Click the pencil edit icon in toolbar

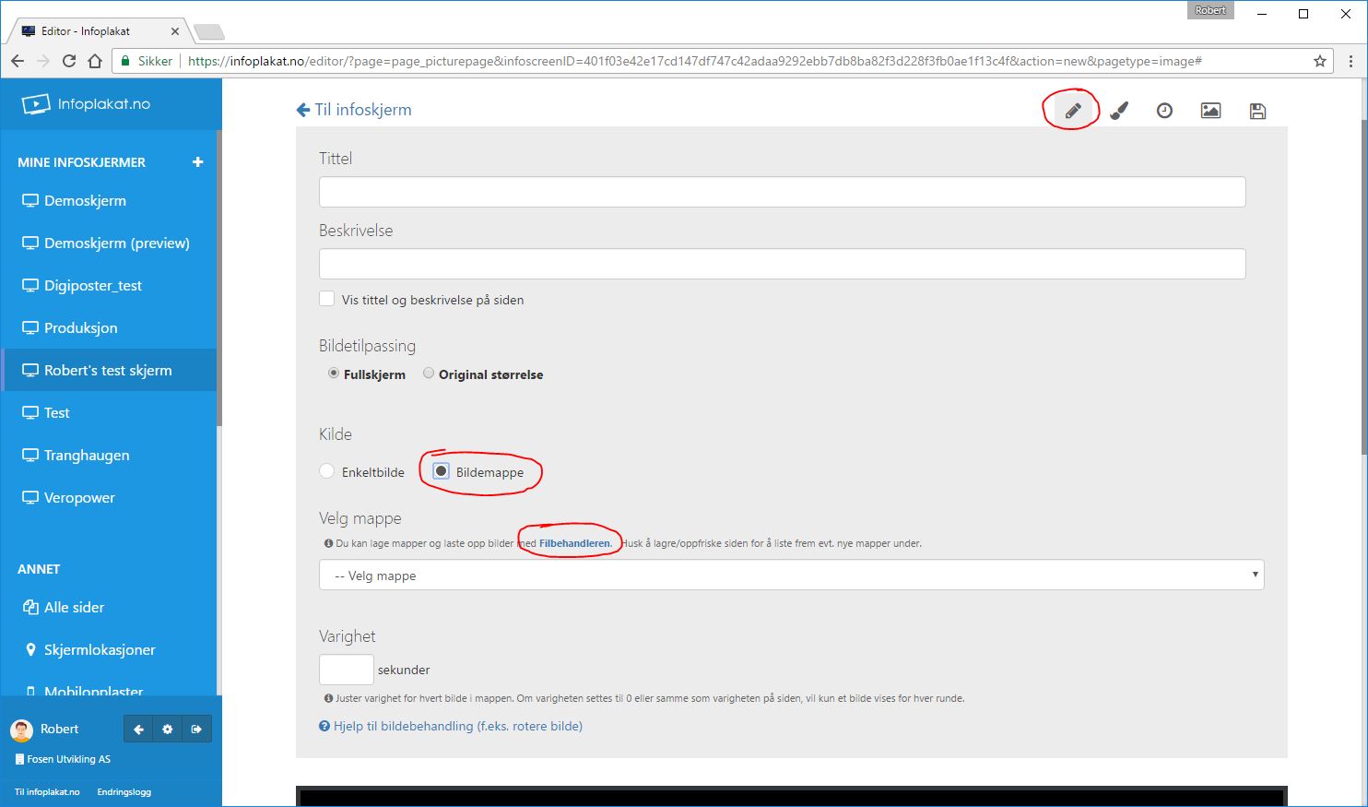pos(1072,111)
